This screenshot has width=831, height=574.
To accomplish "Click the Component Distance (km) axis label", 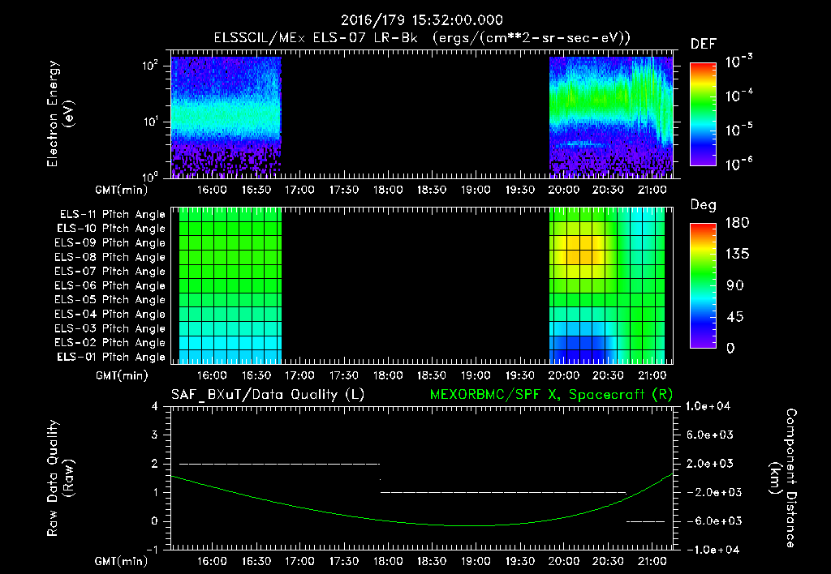I will tap(783, 478).
